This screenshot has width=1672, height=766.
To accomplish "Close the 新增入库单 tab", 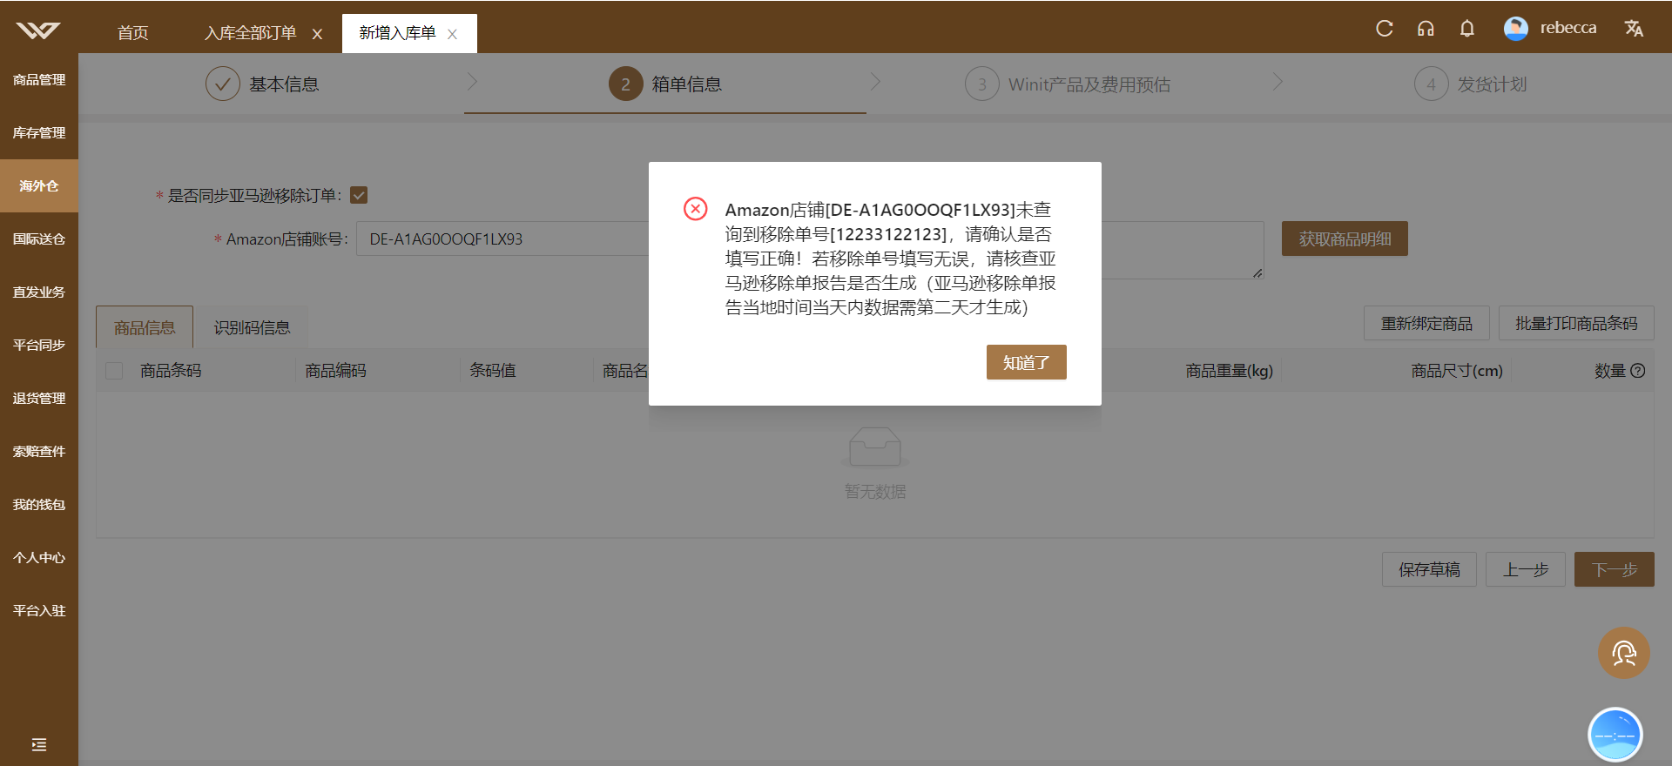I will 453,34.
